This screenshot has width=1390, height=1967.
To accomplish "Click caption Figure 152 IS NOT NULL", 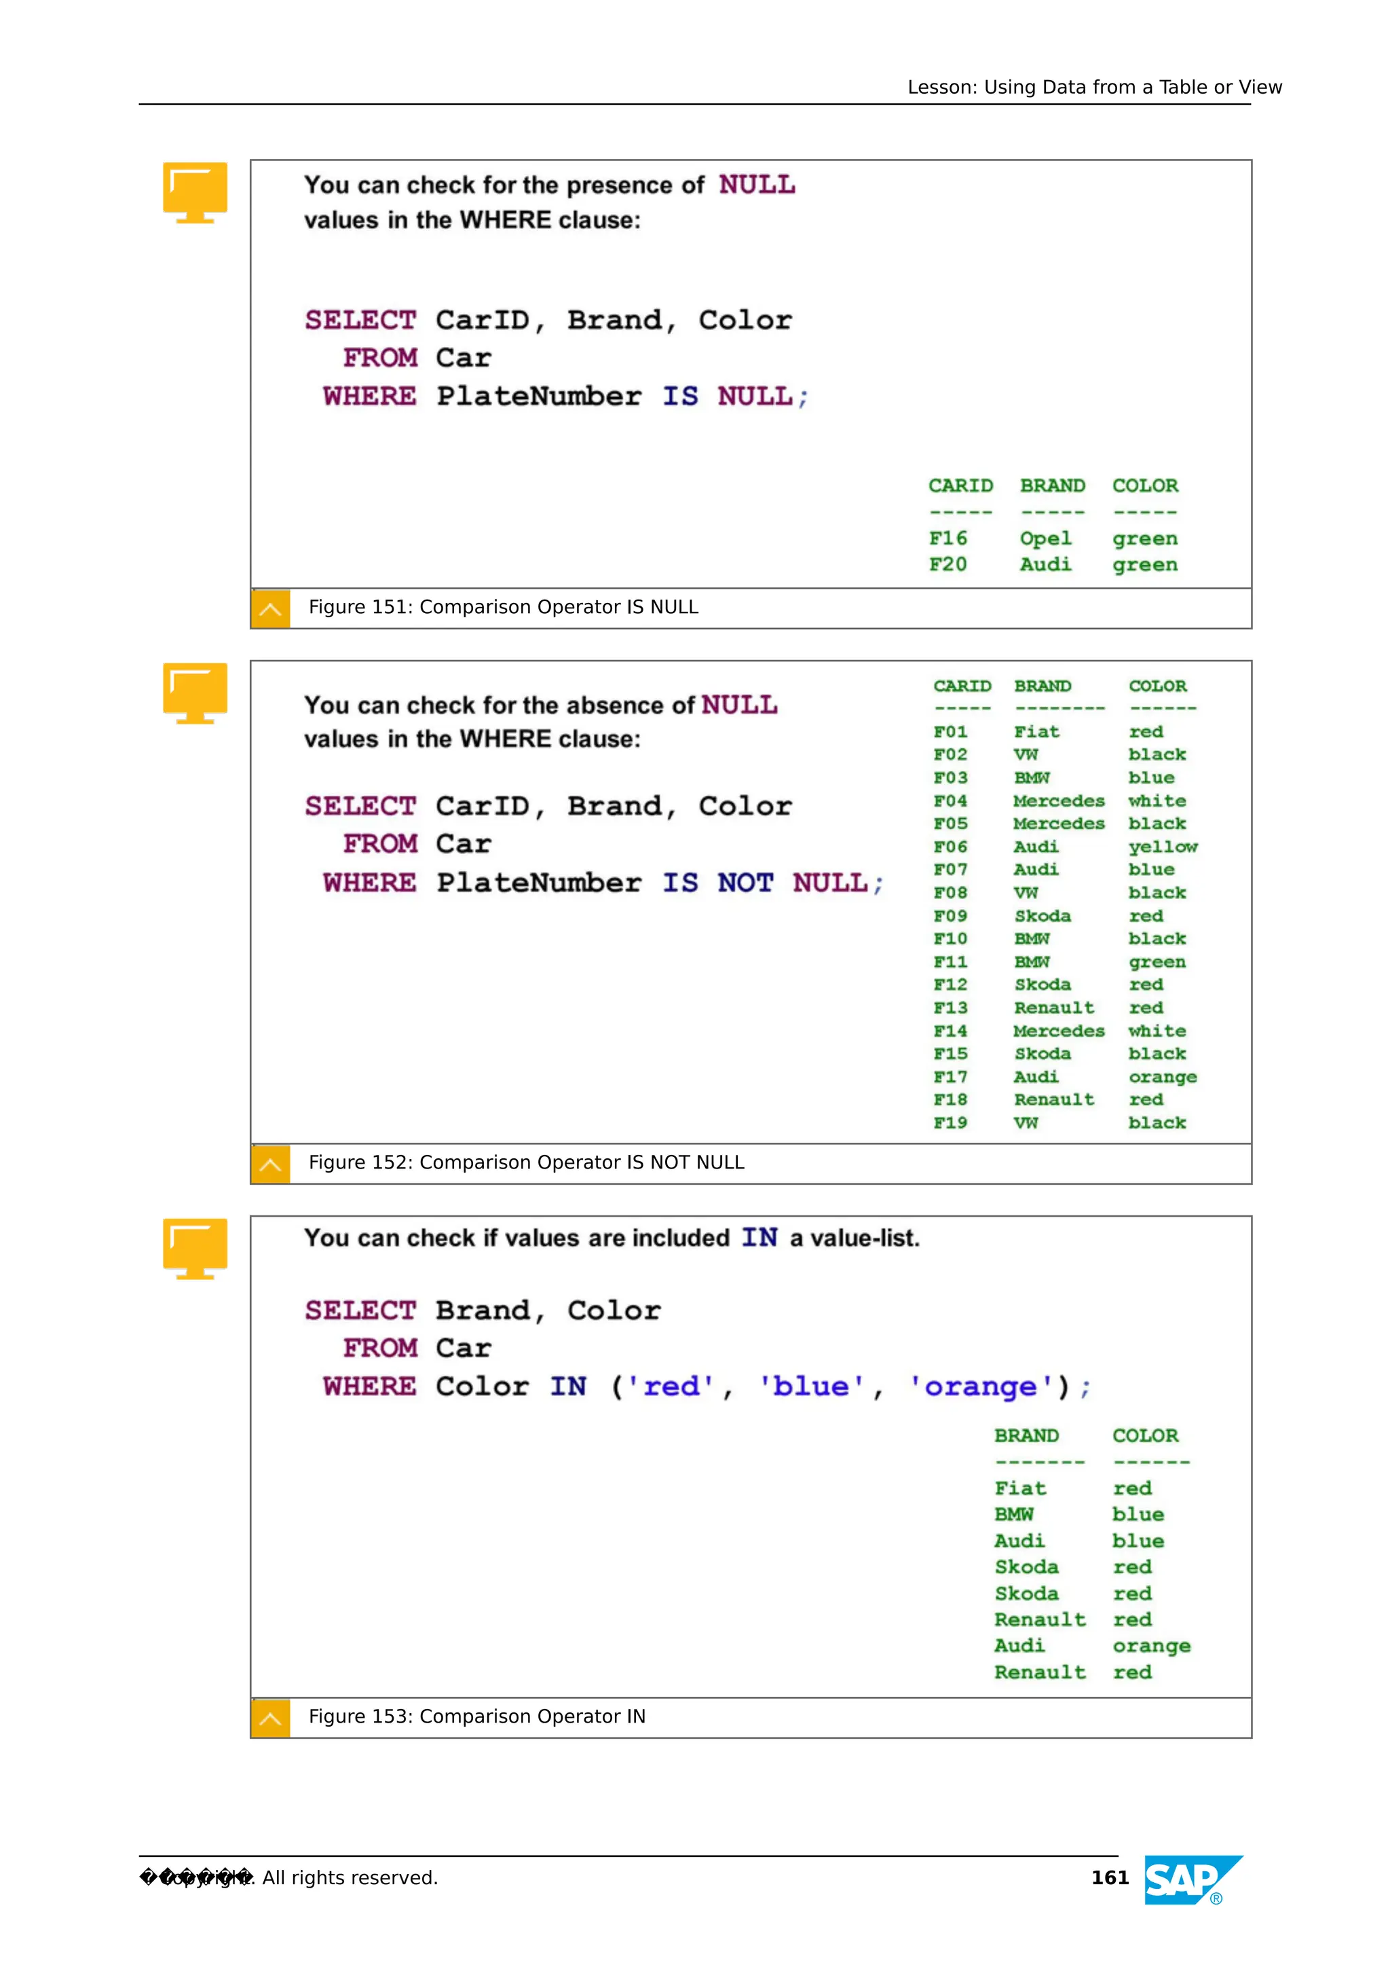I will coord(526,1162).
